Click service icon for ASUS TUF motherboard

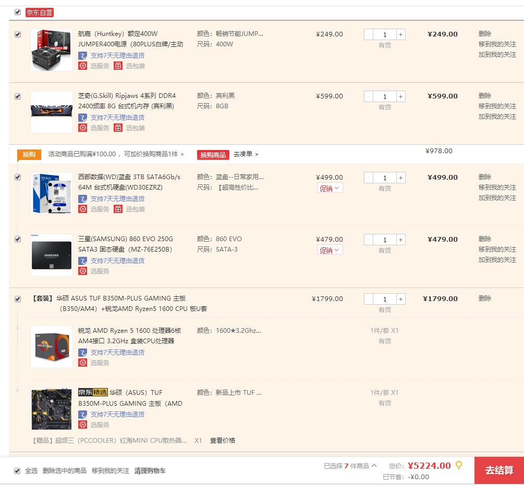(x=82, y=424)
